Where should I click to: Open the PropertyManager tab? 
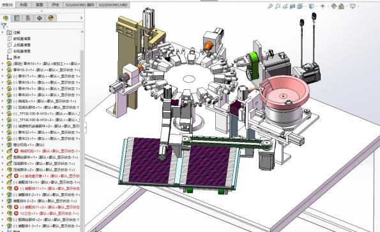coord(17,18)
